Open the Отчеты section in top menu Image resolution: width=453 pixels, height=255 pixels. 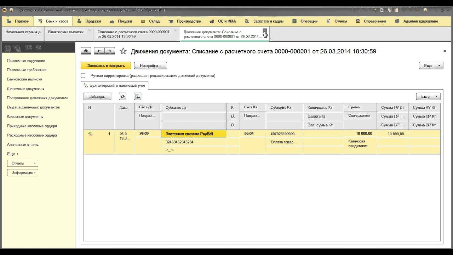tap(336, 21)
